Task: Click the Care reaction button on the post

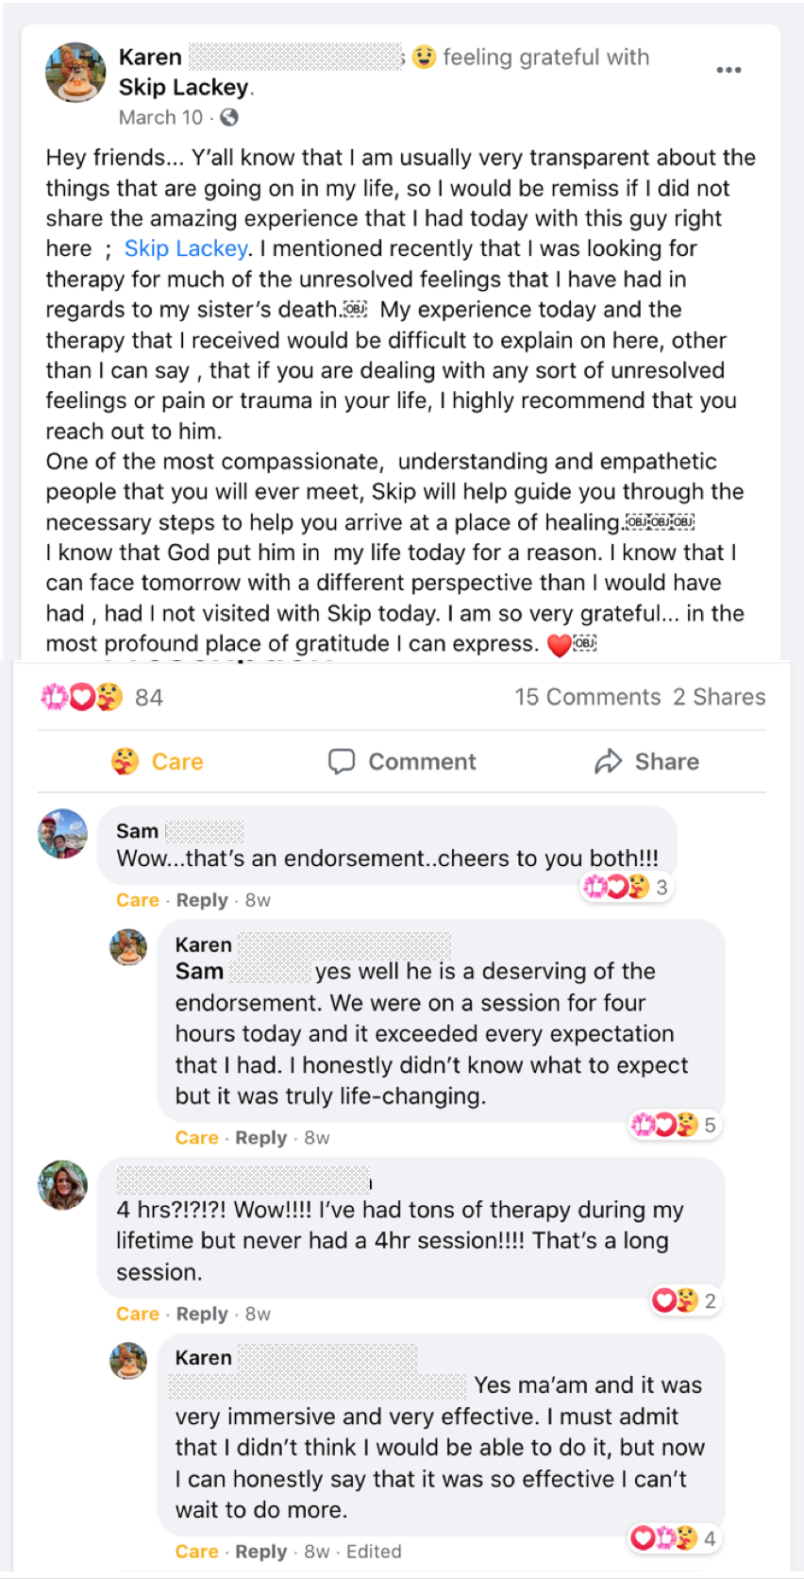Action: point(158,761)
